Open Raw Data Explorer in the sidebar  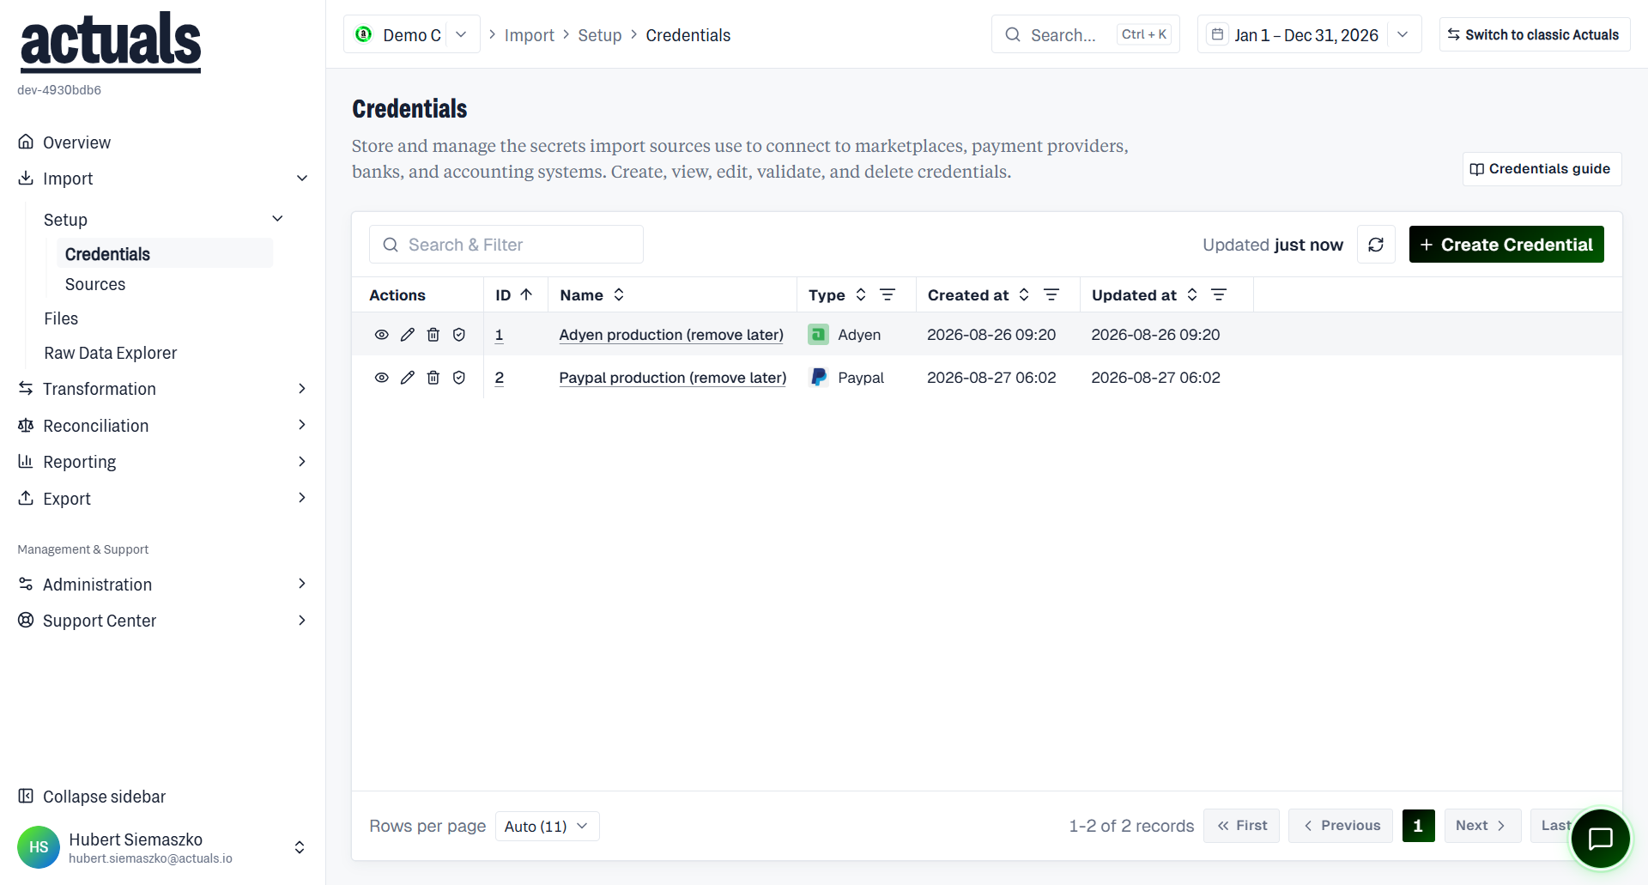pos(110,353)
